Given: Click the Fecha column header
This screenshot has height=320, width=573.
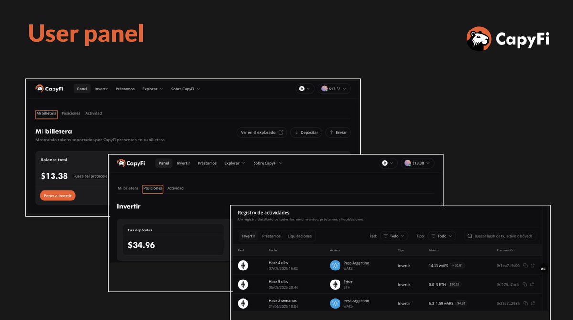Looking at the screenshot, I should coord(273,250).
